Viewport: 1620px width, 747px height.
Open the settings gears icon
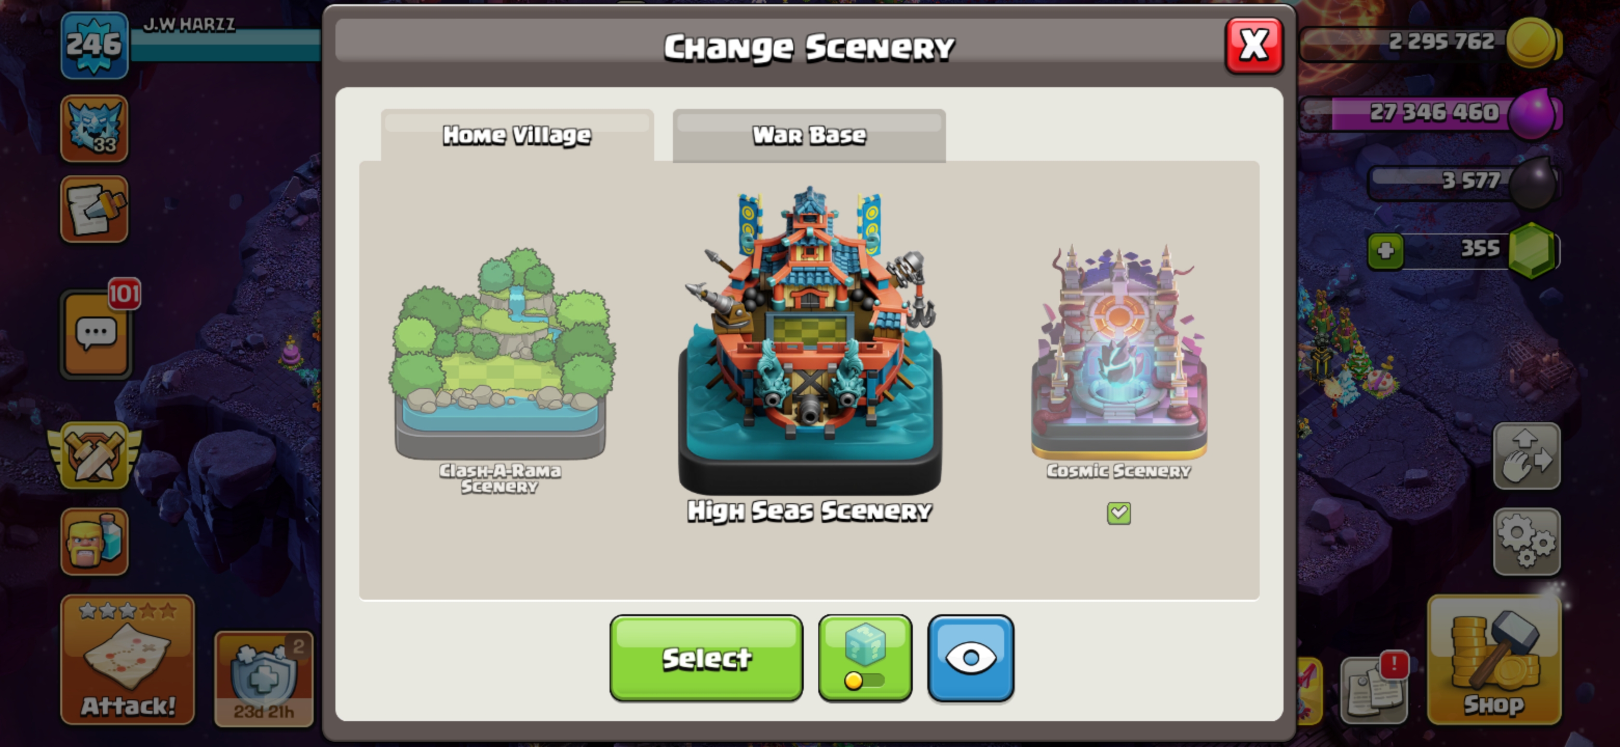tap(1527, 541)
